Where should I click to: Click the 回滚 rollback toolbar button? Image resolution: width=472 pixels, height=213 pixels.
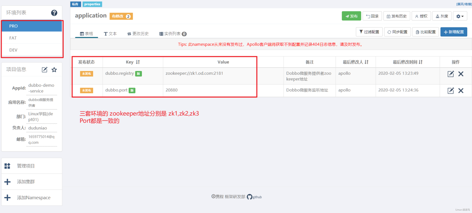click(372, 16)
